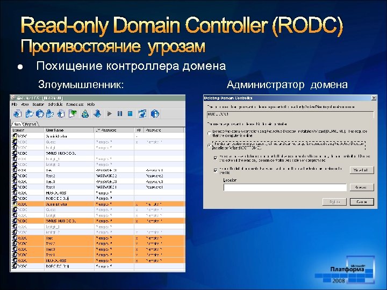This screenshot has height=290, width=387.
Task: Toggle the reset all passwords checkbox
Action: [x=216, y=158]
